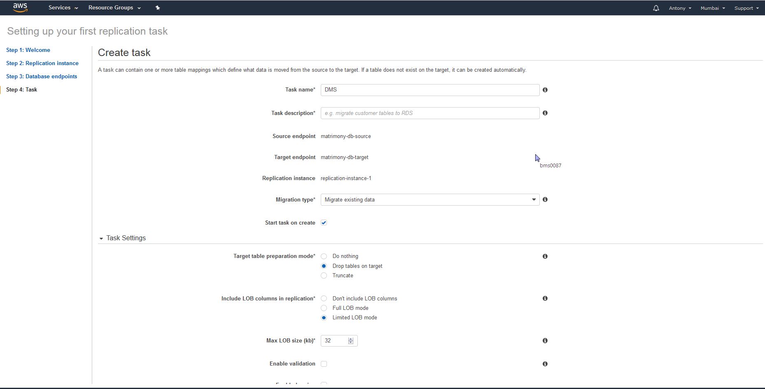Open the Resource Groups menu
Screen dimensions: 765x389
(114, 8)
